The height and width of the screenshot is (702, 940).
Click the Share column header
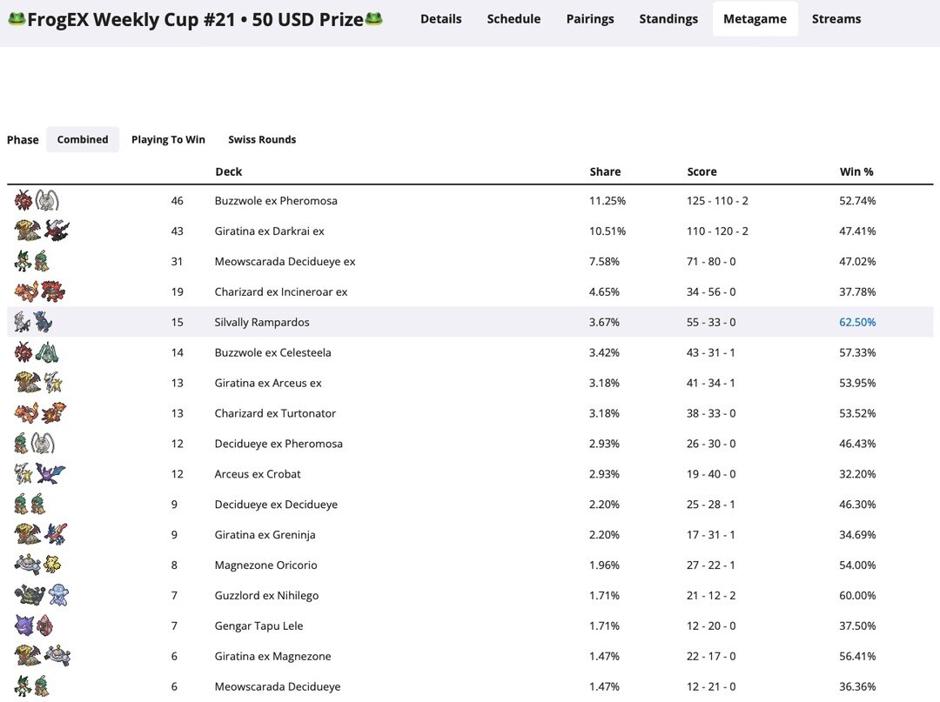pyautogui.click(x=605, y=171)
